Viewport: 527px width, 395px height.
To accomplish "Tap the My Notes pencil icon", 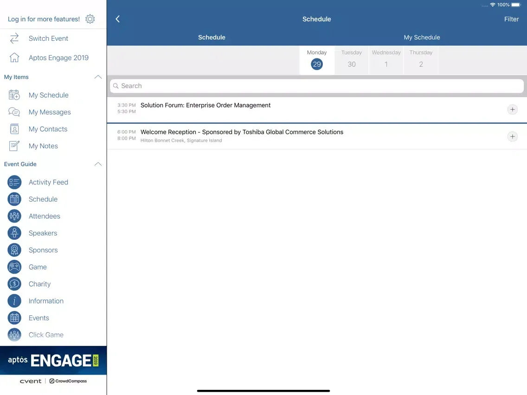I will pyautogui.click(x=14, y=146).
